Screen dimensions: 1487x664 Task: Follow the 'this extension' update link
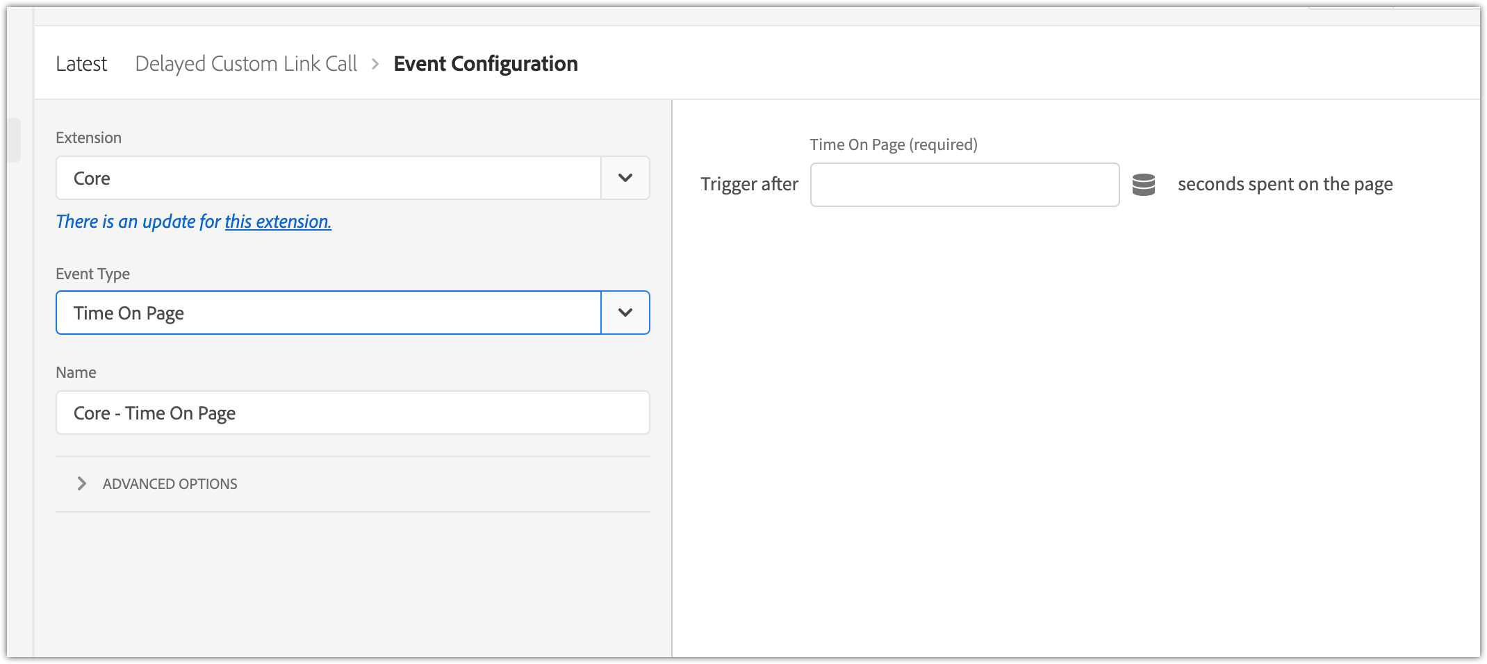[x=278, y=222]
